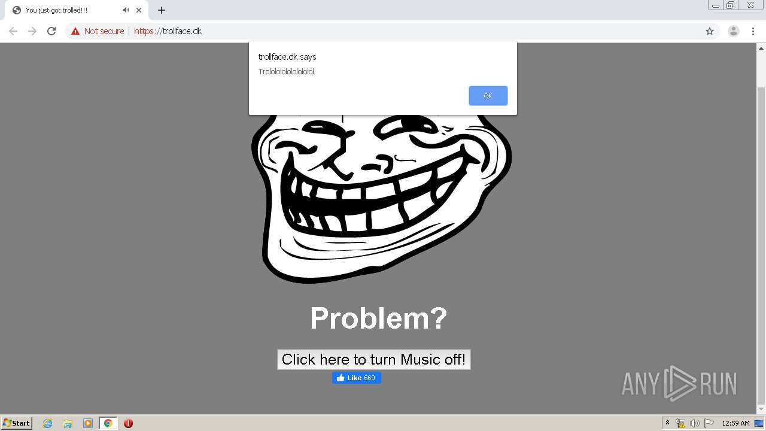Reload the page with the refresh icon

(x=51, y=31)
